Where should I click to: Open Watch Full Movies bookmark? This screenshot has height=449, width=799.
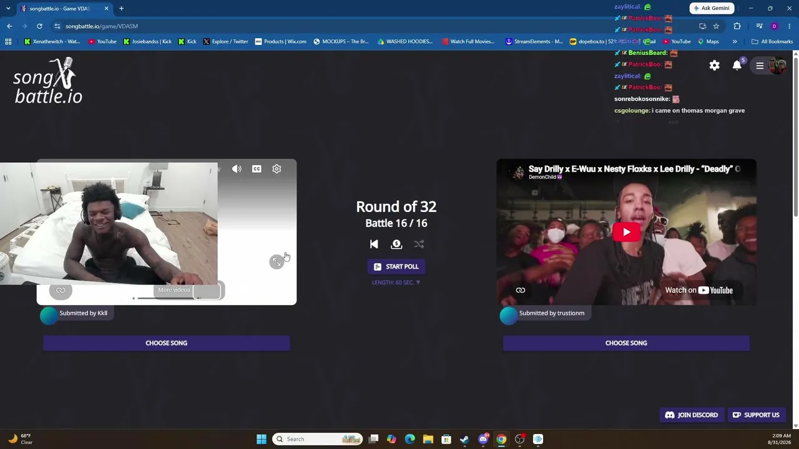coord(468,42)
